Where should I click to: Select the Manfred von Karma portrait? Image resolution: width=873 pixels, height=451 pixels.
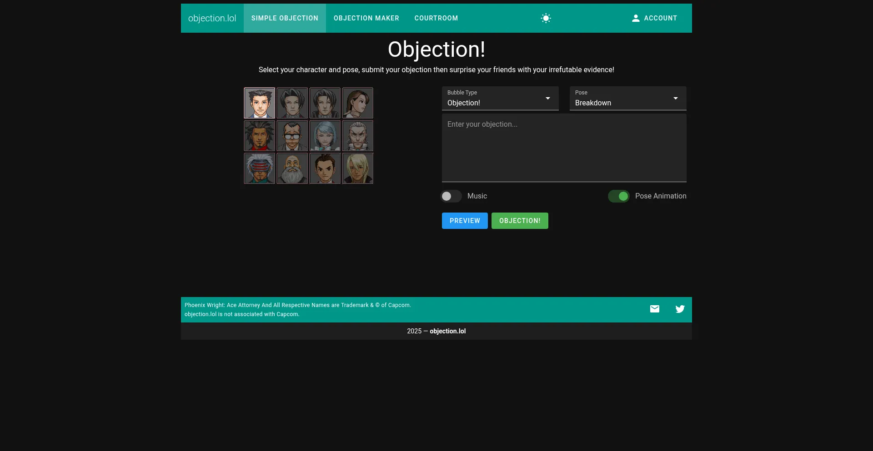click(x=358, y=136)
